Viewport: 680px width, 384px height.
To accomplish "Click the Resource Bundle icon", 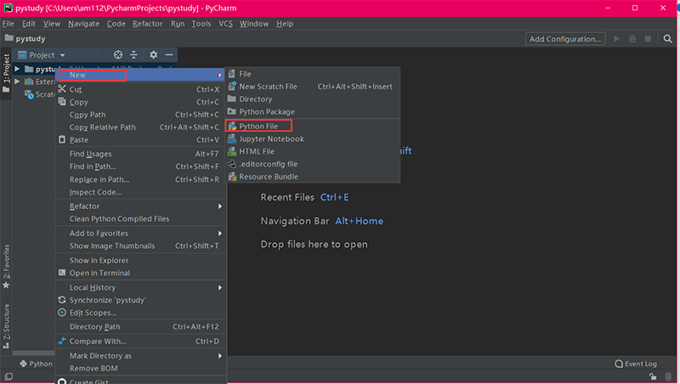I will [x=232, y=177].
